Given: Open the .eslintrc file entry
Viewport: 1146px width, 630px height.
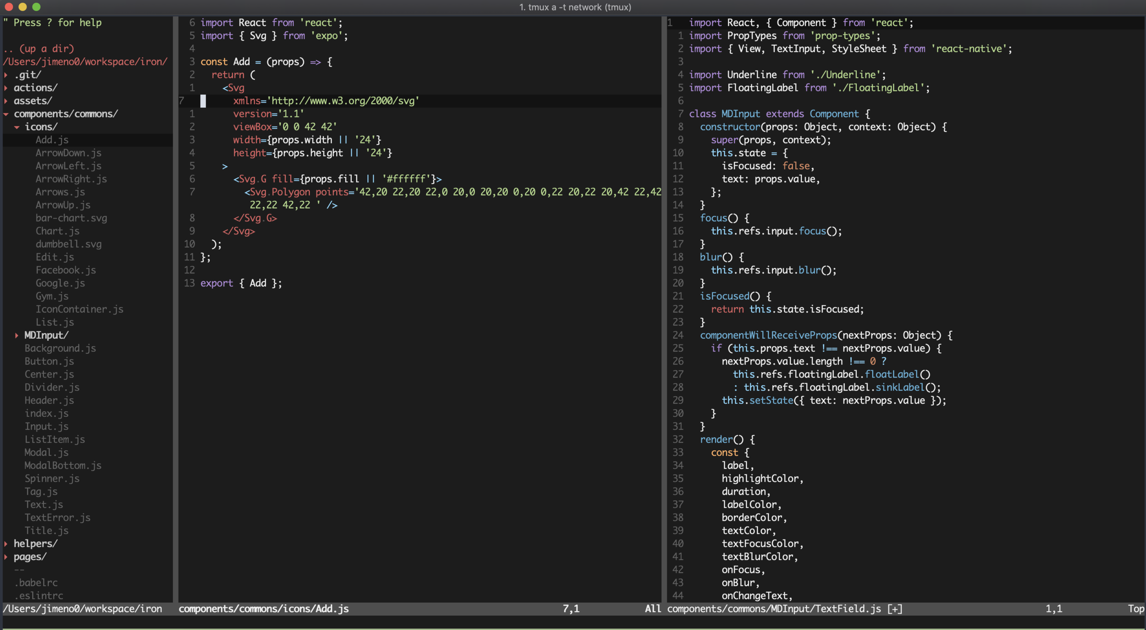Looking at the screenshot, I should [38, 595].
